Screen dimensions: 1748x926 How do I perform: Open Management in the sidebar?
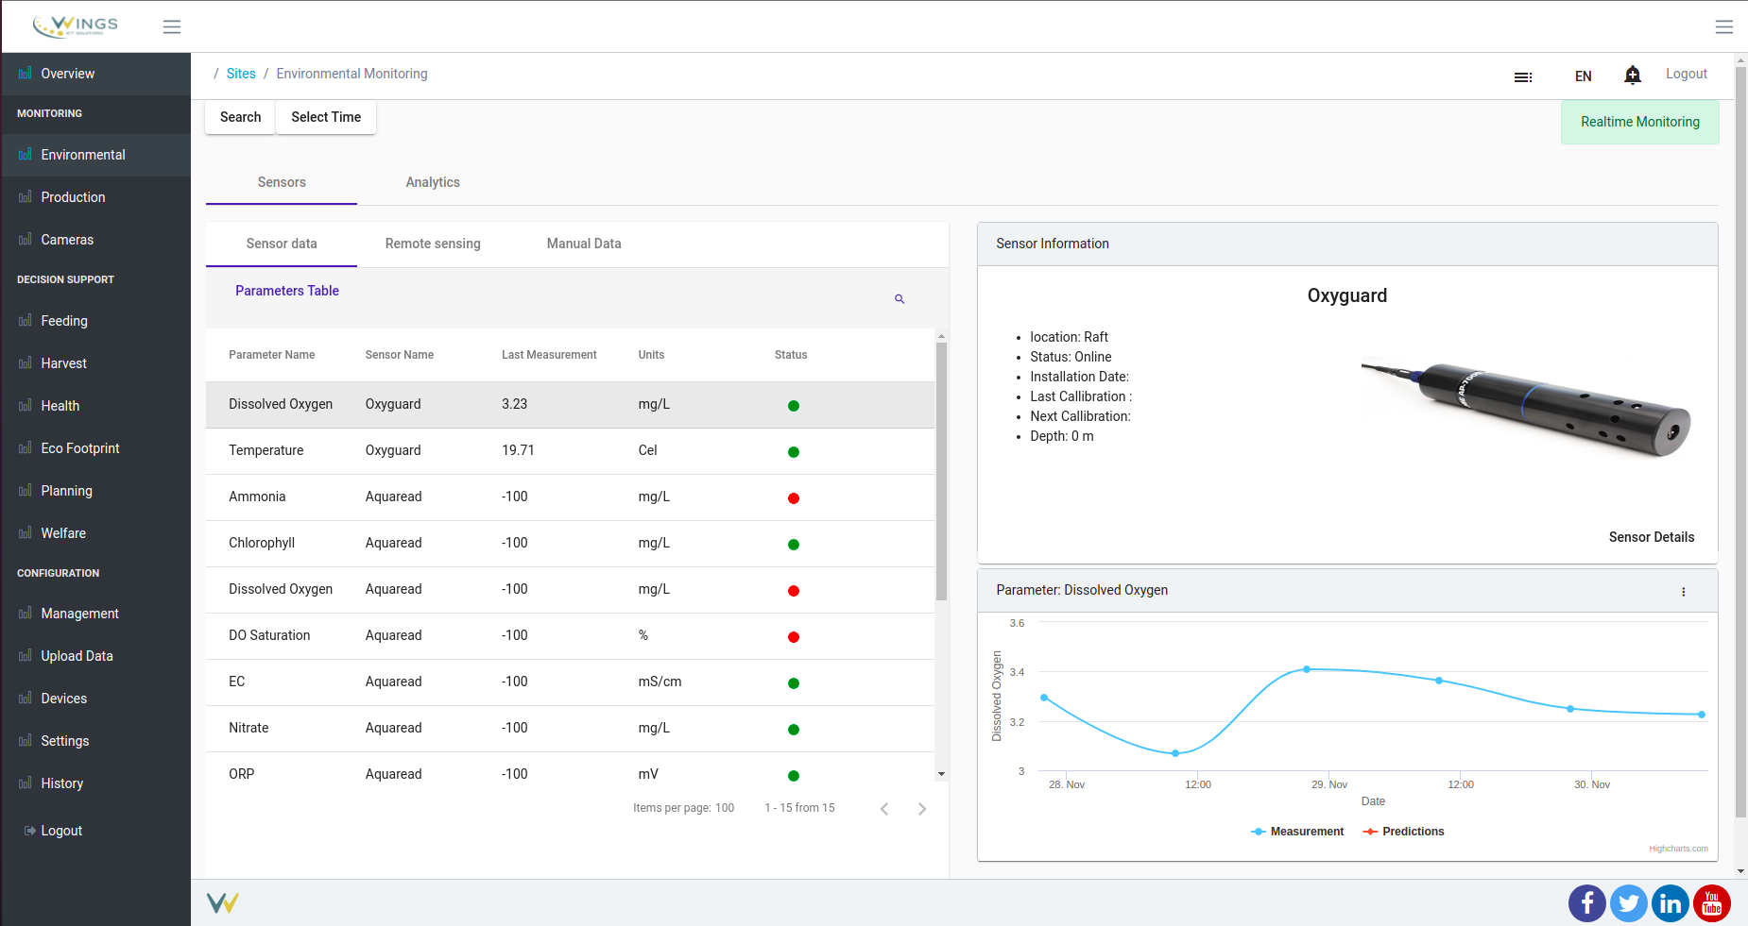coord(96,614)
